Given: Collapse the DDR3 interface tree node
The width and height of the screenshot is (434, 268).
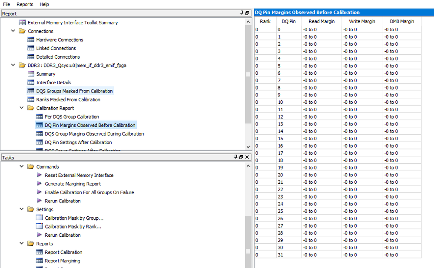Looking at the screenshot, I should pos(13,66).
